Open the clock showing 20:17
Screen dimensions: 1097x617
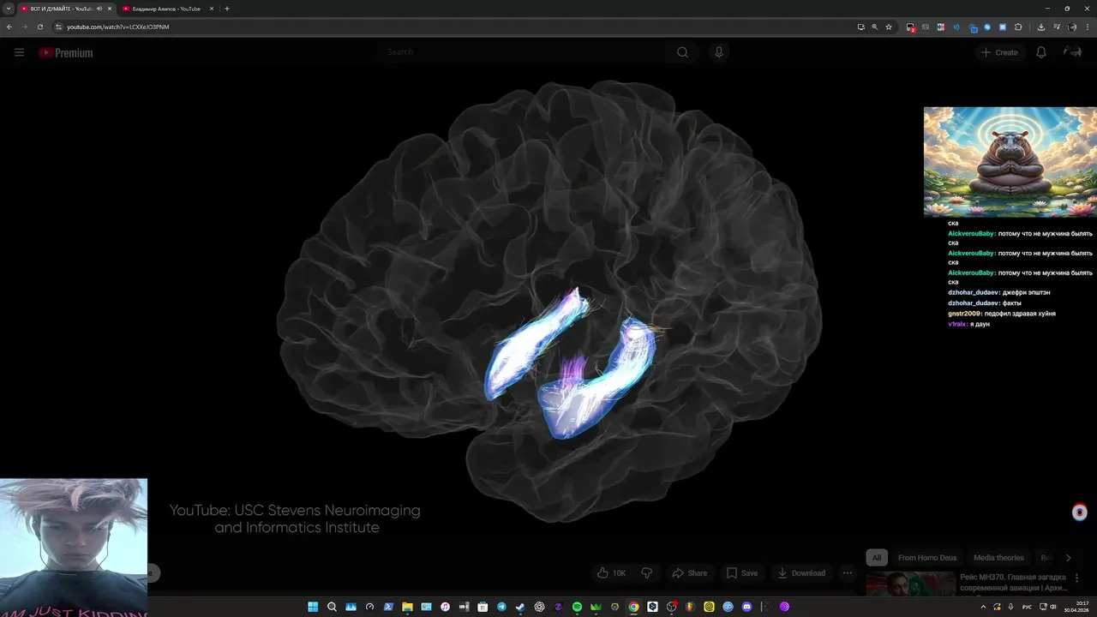point(1076,607)
